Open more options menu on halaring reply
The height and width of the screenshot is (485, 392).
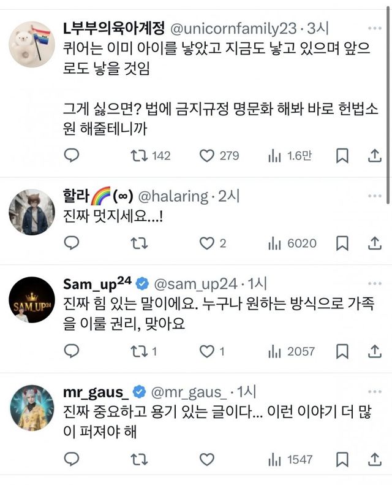[374, 196]
